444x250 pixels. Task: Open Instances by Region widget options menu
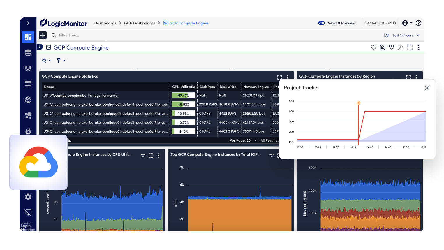[x=416, y=77]
